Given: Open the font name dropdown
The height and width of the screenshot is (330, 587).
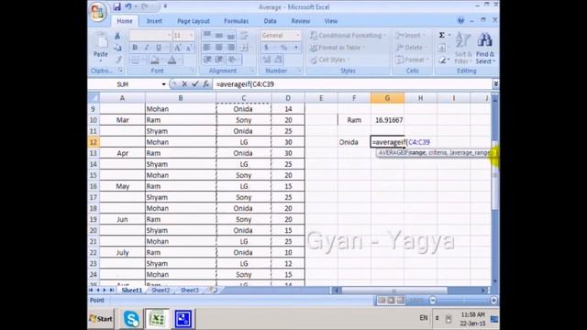Looking at the screenshot, I should (x=169, y=35).
